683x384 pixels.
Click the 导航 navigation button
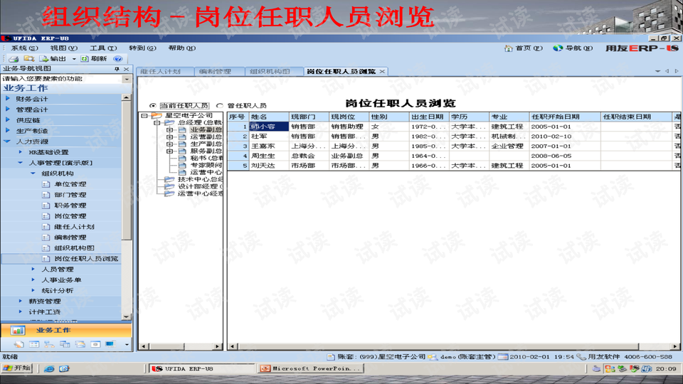pos(573,48)
